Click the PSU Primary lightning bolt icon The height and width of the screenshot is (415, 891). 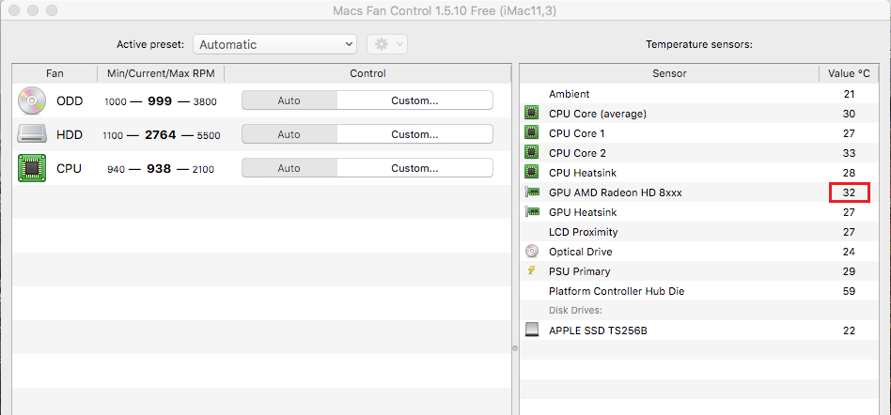[x=533, y=271]
